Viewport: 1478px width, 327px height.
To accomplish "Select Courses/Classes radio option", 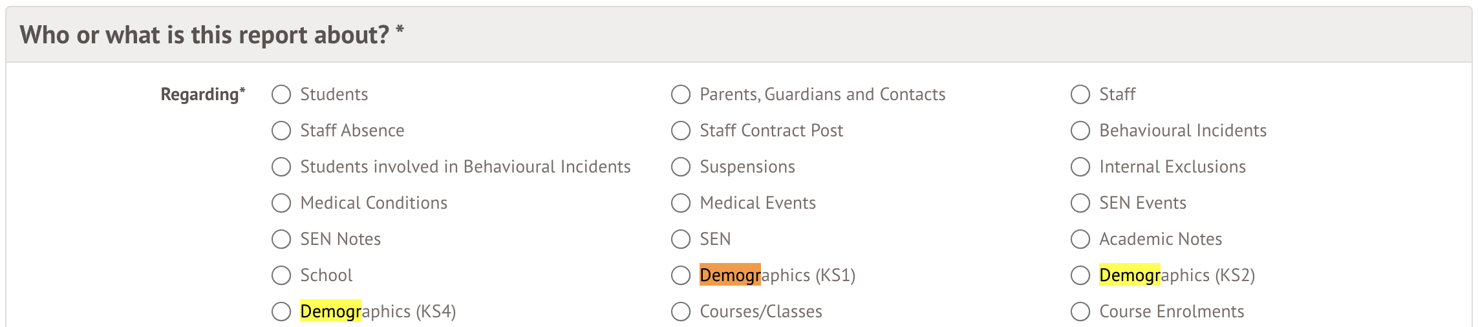I will point(681,311).
